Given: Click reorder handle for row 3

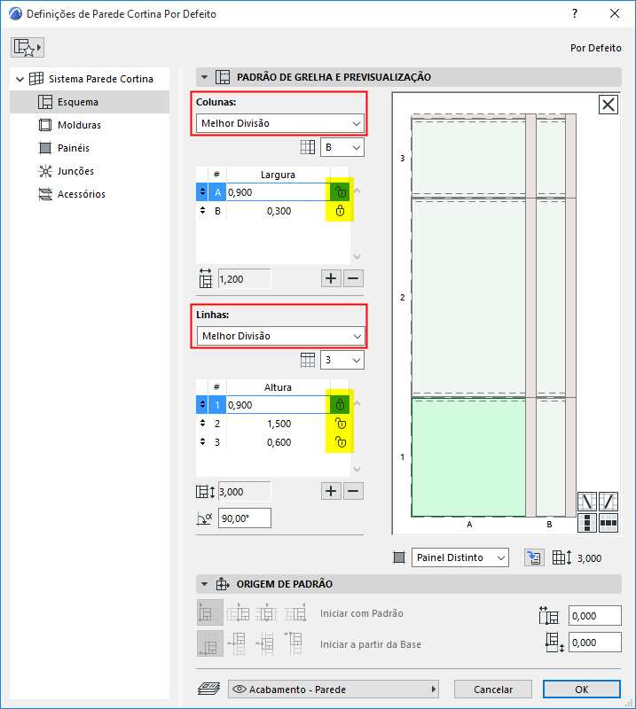Looking at the screenshot, I should (x=202, y=442).
